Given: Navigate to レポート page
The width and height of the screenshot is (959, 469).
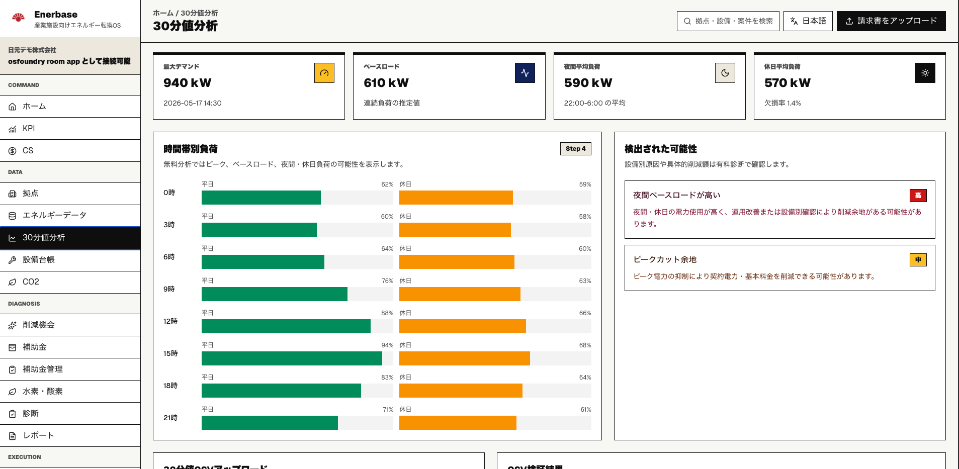Looking at the screenshot, I should pos(70,436).
